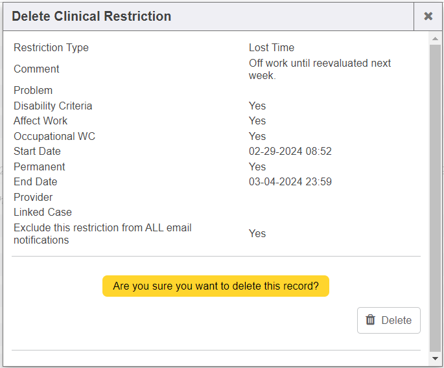
Task: Click the trash can icon
Action: tap(371, 320)
